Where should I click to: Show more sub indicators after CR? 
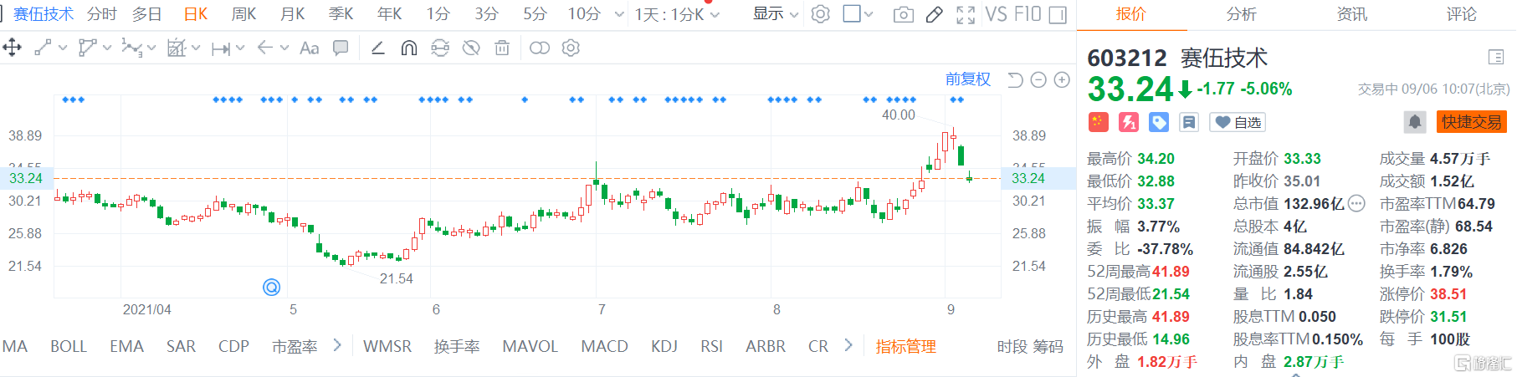848,345
